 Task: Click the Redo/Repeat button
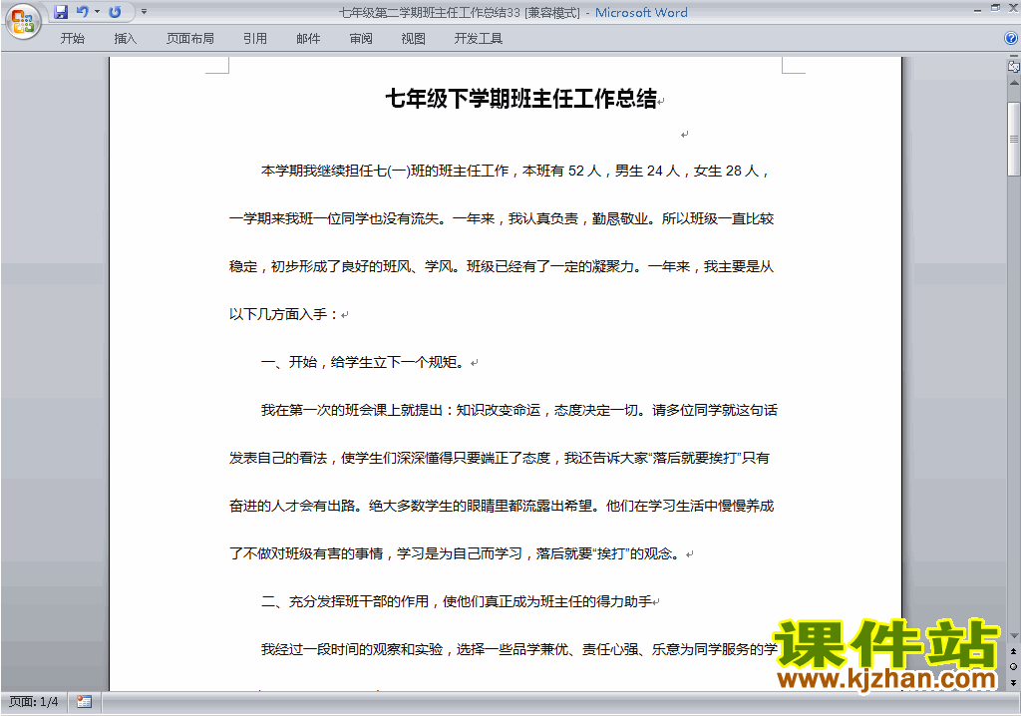point(116,12)
